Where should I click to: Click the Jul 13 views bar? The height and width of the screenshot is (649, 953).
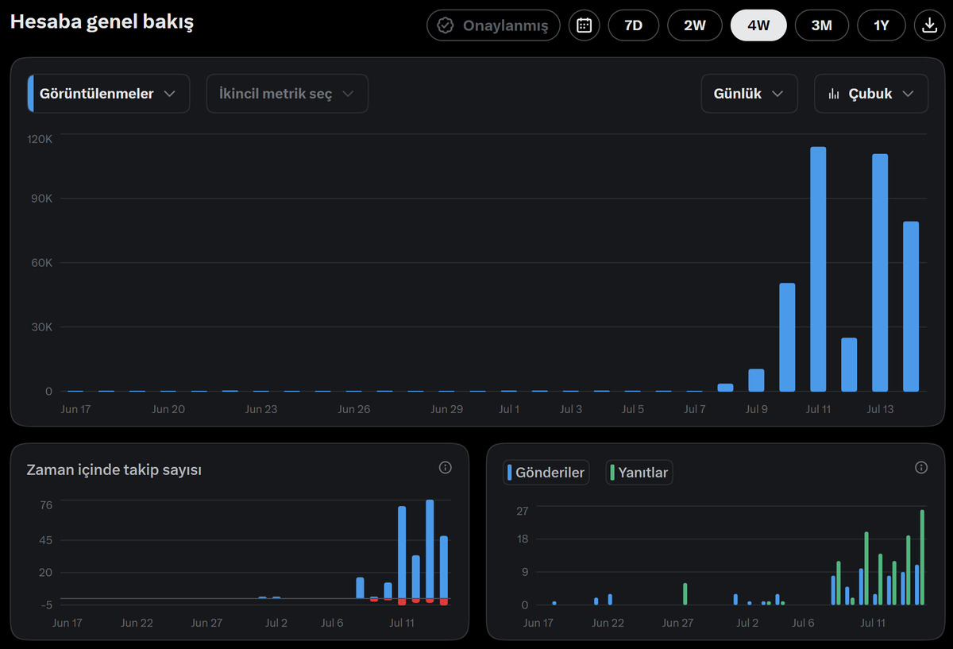point(880,272)
